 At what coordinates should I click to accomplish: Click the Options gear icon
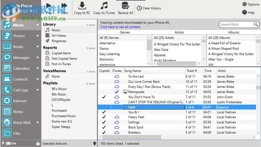click(245, 4)
